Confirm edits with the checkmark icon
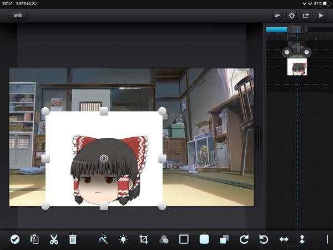The height and width of the screenshot is (250, 333). click(x=15, y=239)
